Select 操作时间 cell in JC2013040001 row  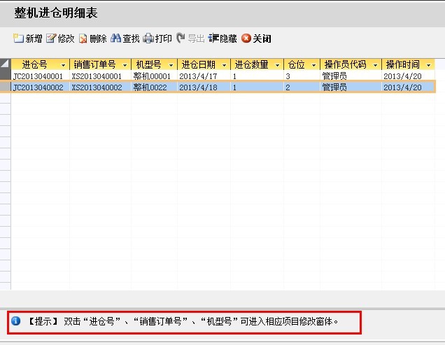tap(408, 76)
